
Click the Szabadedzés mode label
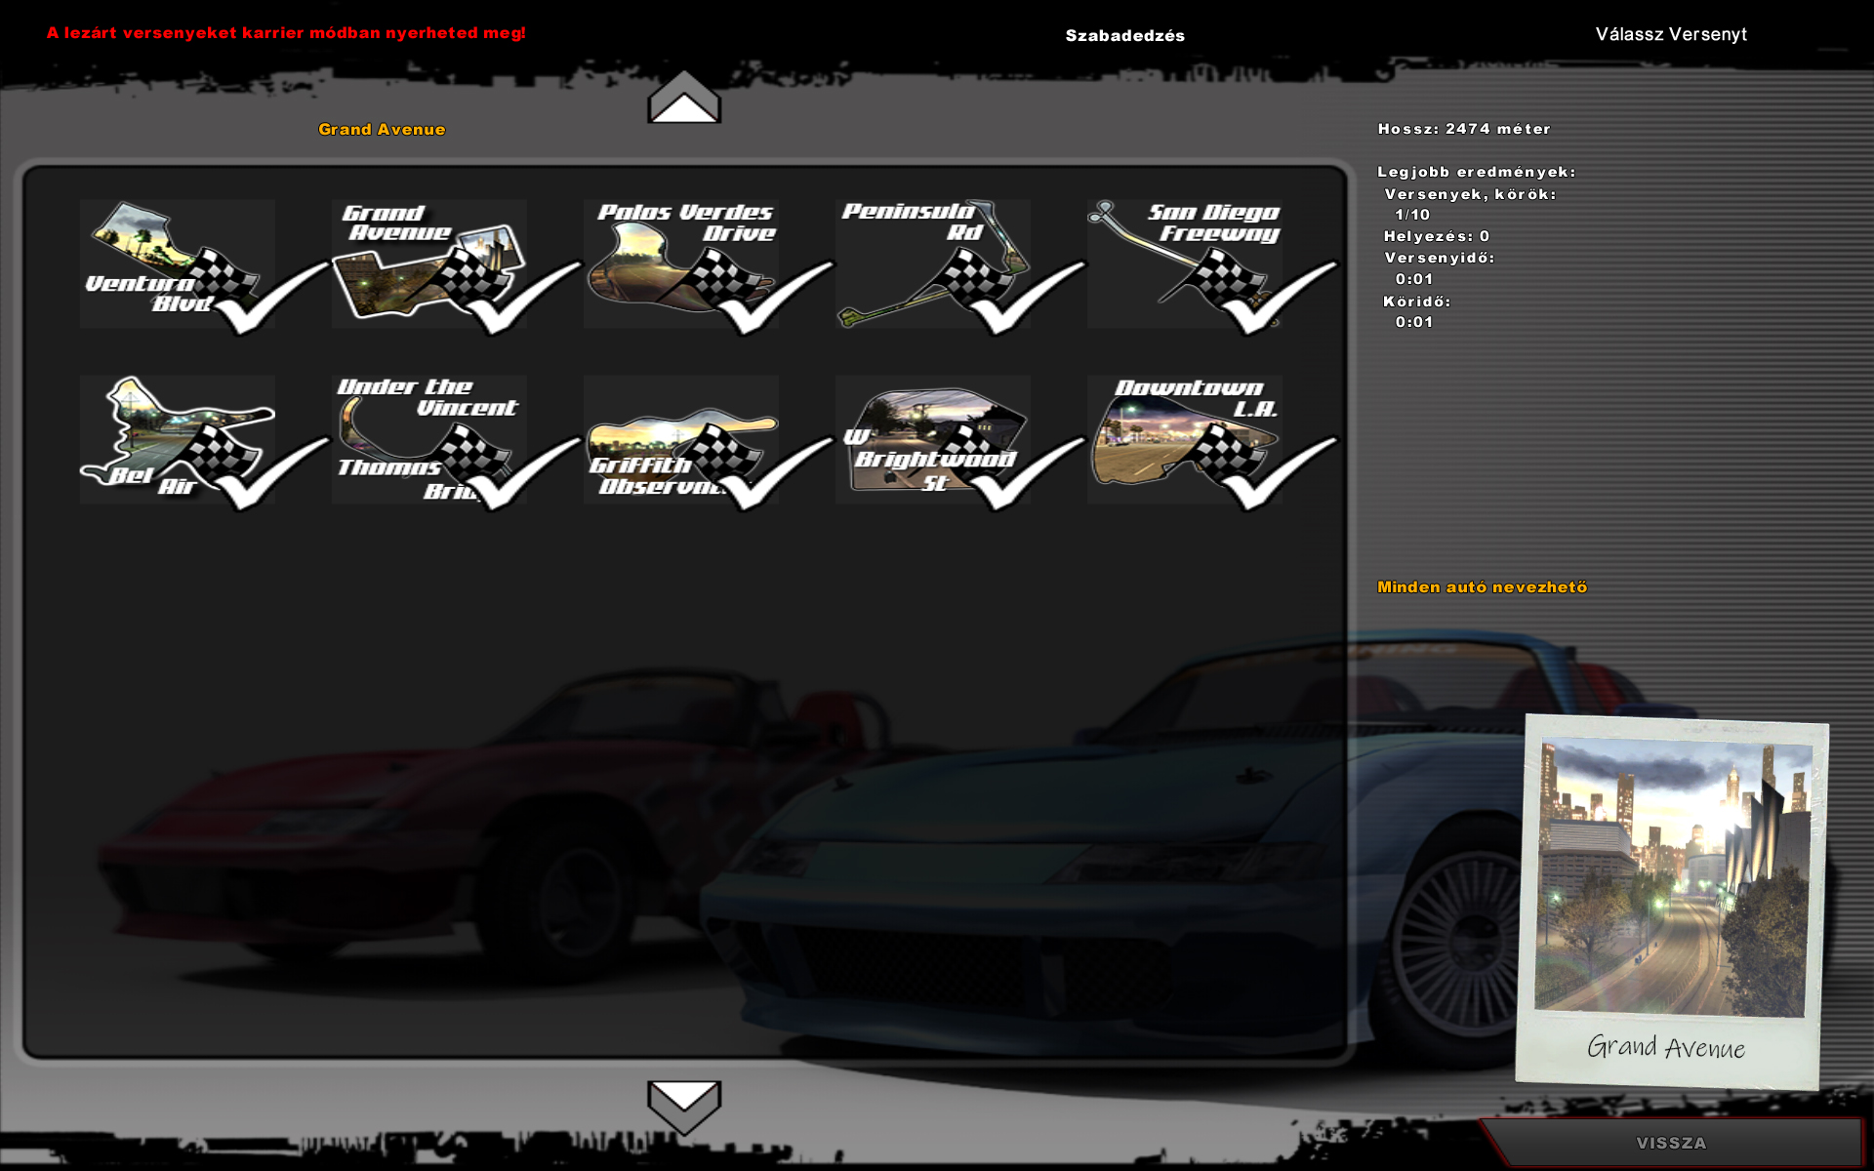coord(1124,35)
